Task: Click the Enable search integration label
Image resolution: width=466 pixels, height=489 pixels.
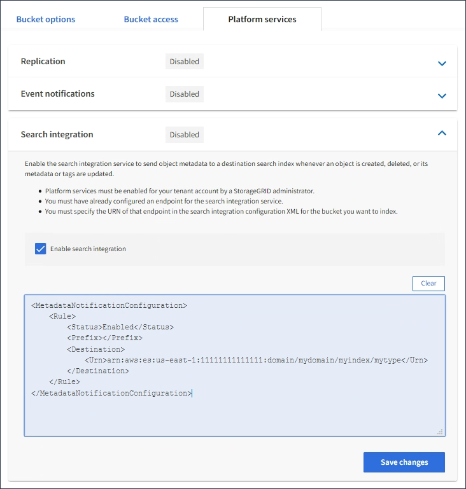Action: 88,249
